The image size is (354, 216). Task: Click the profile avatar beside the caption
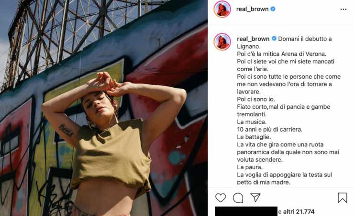click(222, 41)
